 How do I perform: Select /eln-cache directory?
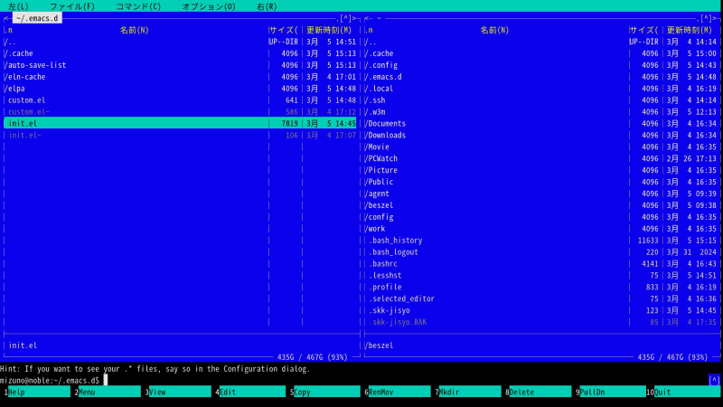[180, 77]
